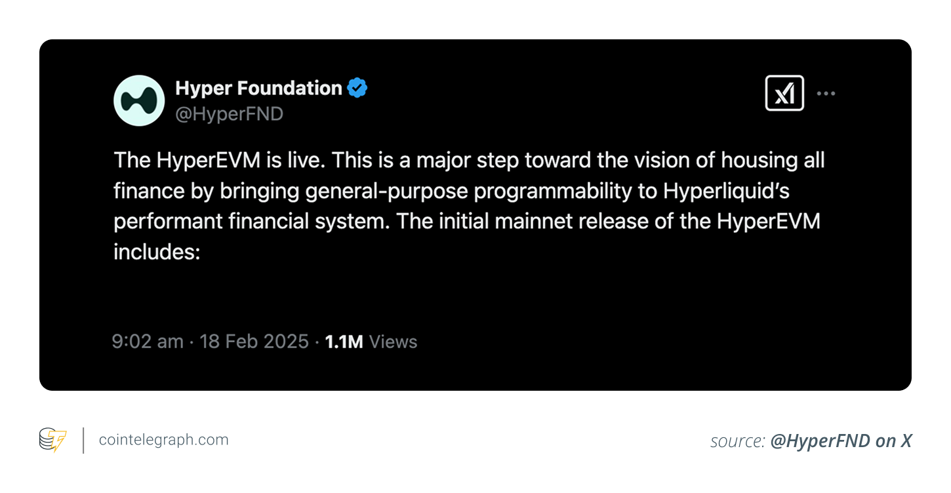Click the "source:" label text

(738, 441)
